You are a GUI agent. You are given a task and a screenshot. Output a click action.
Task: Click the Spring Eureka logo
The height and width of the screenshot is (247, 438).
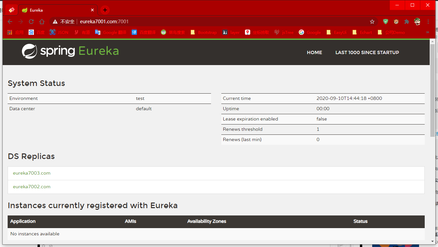70,51
